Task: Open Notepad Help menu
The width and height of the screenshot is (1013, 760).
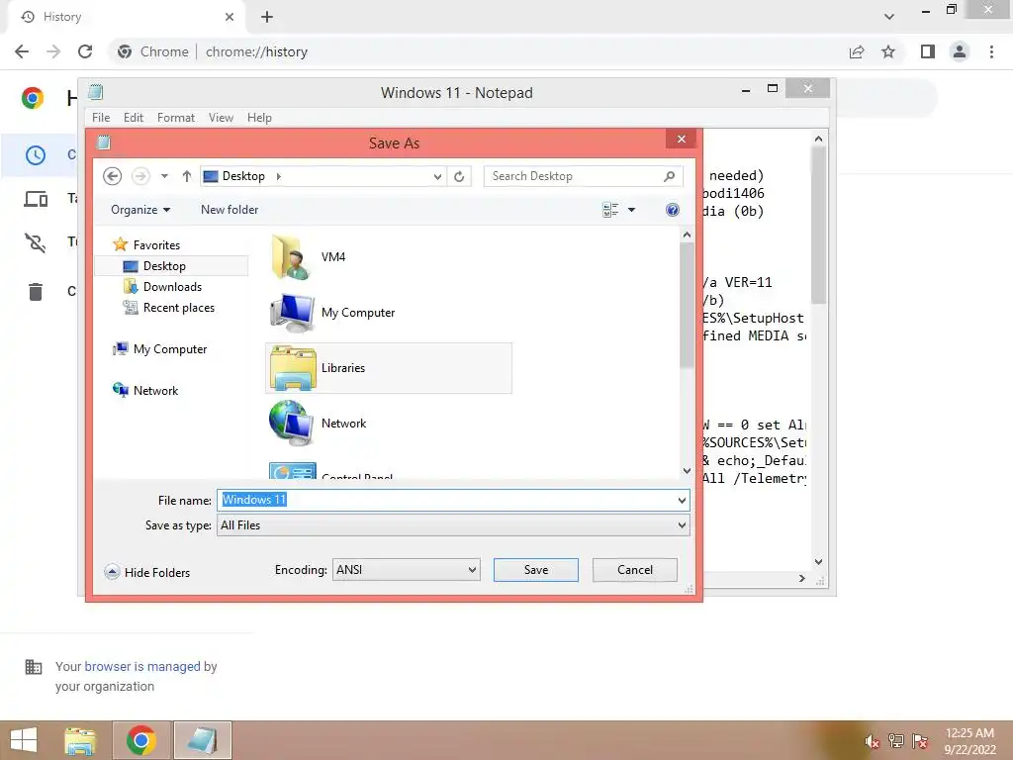Action: [x=259, y=118]
